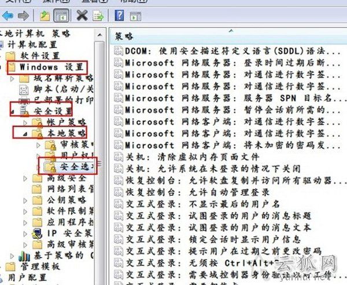Click the IP 安全策略 computer icon
347x285 pixels.
(37, 234)
